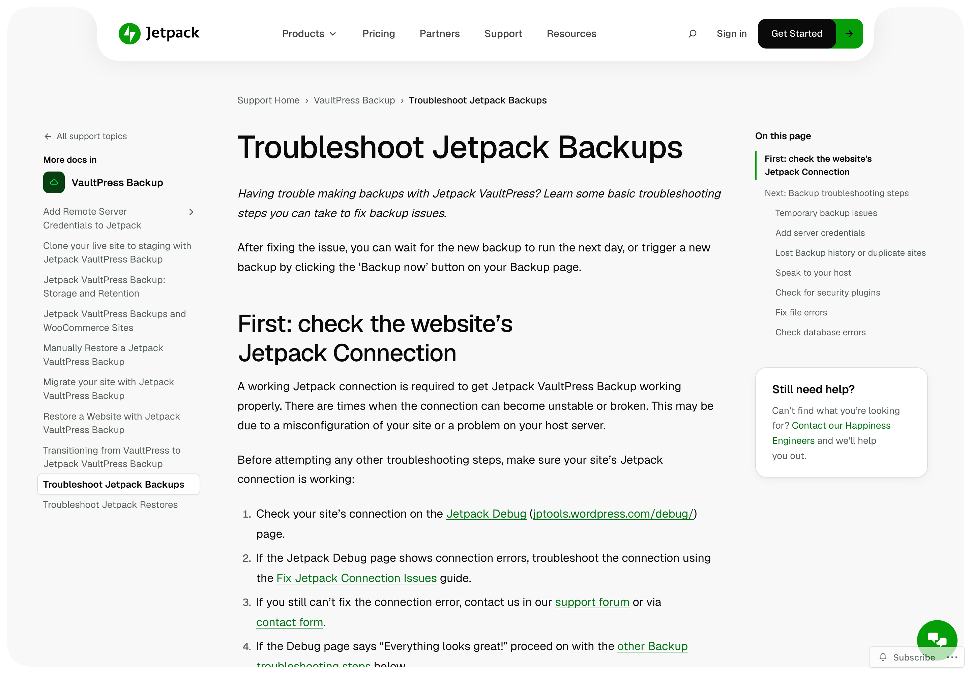Open Manually Restore a Jetpack VaultPress Backup
This screenshot has height=674, width=971.
pos(103,355)
